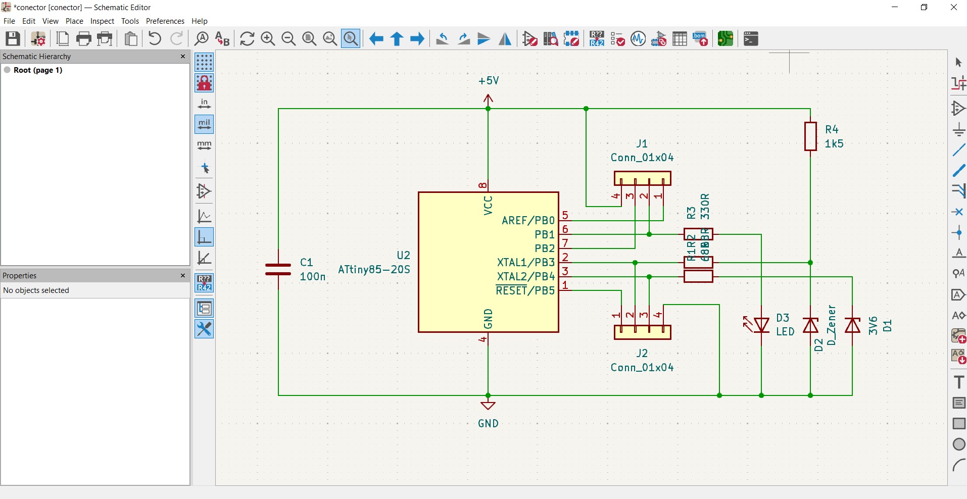The height and width of the screenshot is (499, 967).
Task: Close the Properties panel
Action: click(183, 276)
